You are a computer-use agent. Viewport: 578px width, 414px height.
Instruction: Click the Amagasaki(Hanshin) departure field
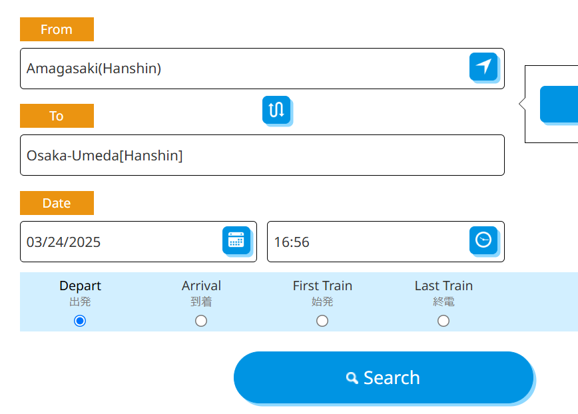click(x=240, y=69)
